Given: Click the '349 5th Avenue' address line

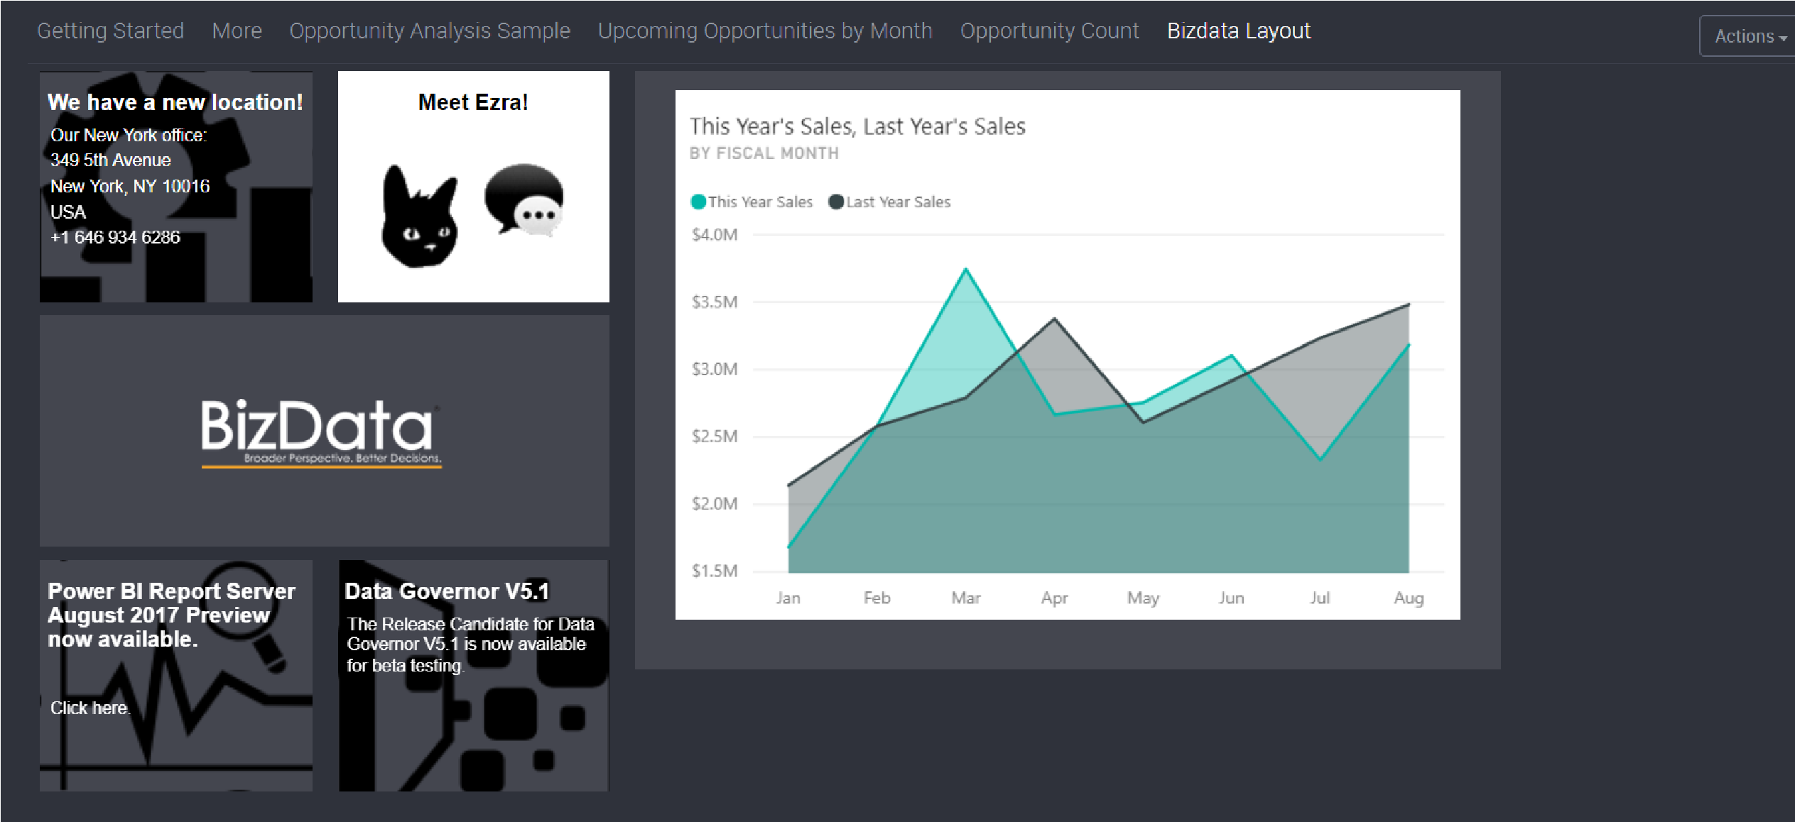Looking at the screenshot, I should tap(111, 160).
